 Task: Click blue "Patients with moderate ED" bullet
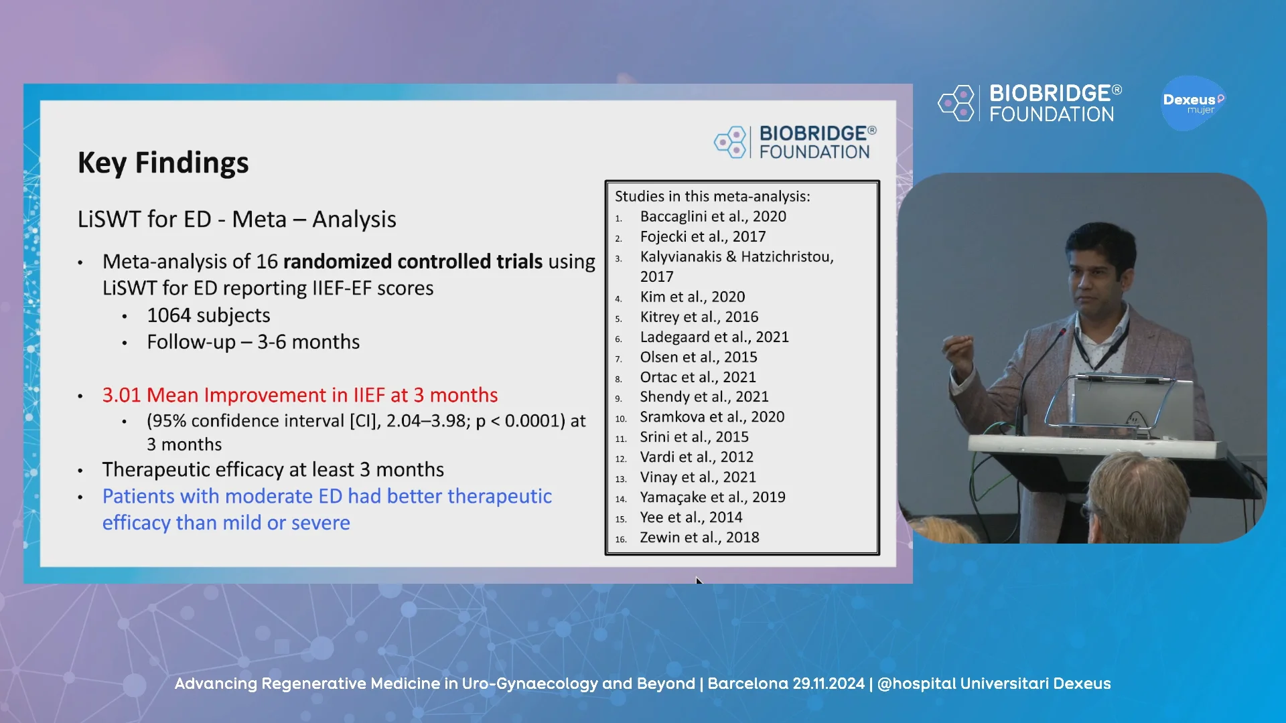pos(327,509)
